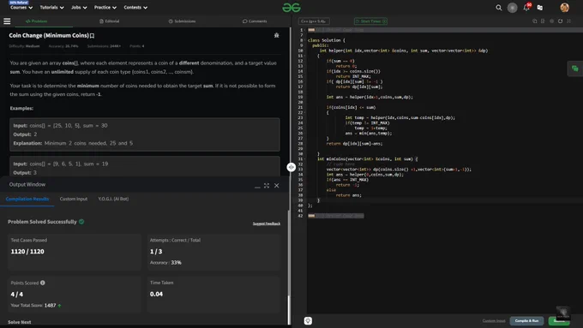Click the bug report icon
This screenshot has width=583, height=328.
click(276, 35)
